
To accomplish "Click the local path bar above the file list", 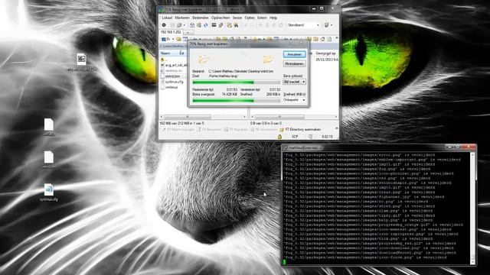I will pos(174,46).
